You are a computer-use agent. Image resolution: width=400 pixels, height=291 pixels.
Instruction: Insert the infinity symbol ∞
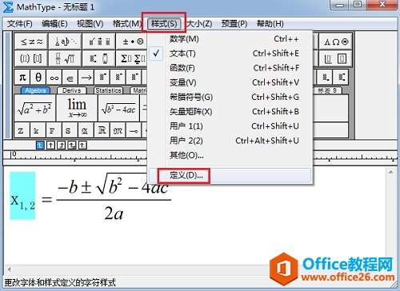54,78
